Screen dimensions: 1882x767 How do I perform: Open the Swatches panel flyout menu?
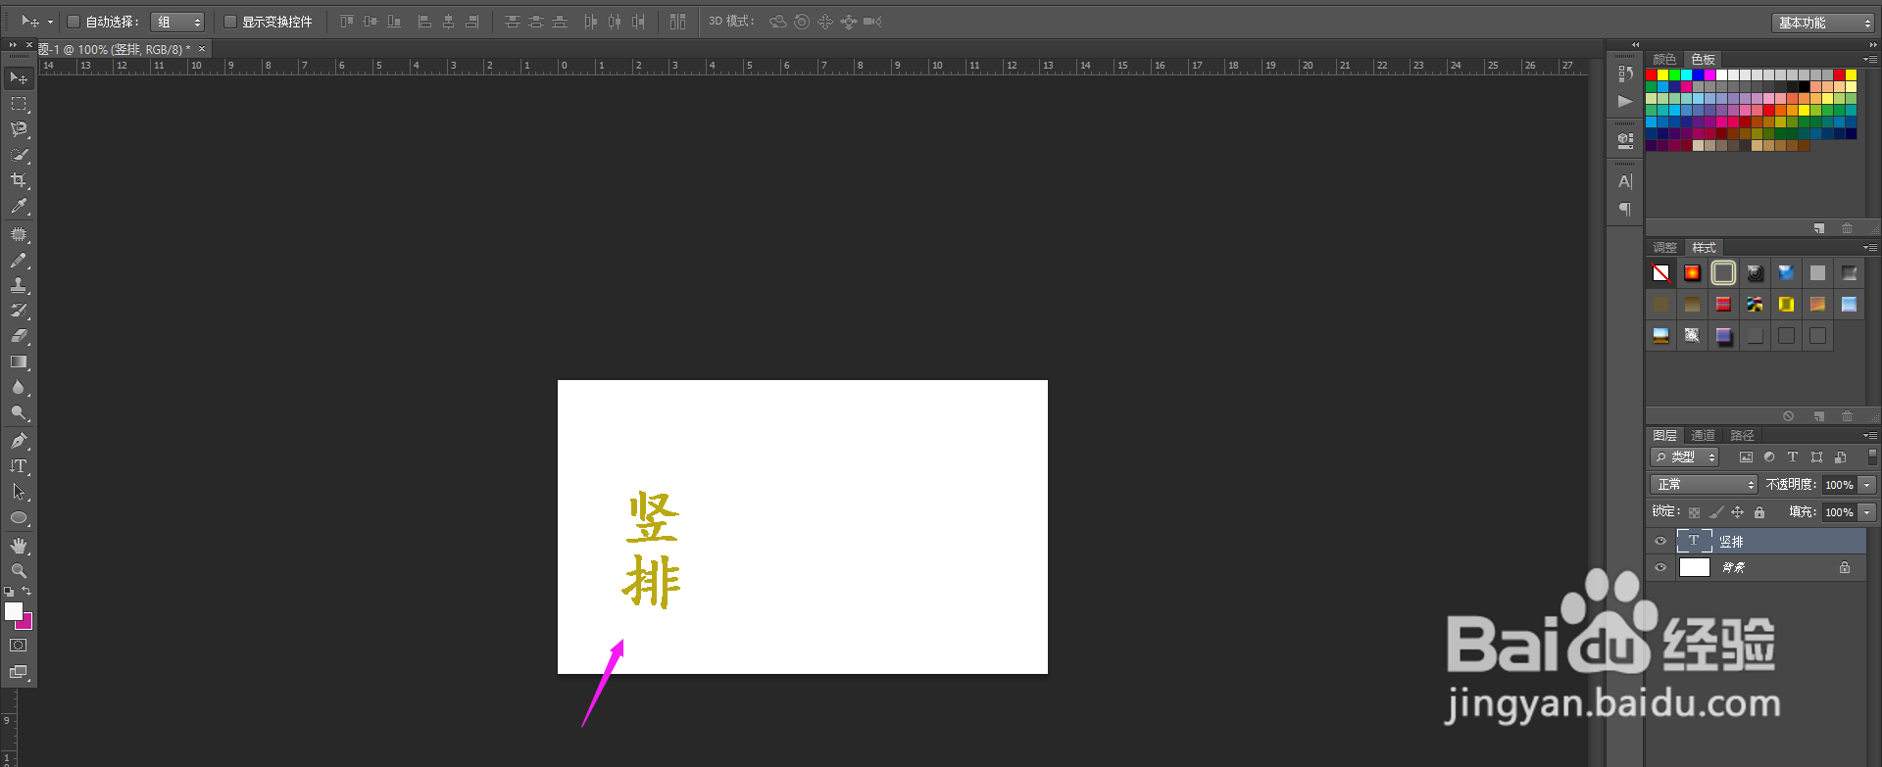(x=1869, y=59)
